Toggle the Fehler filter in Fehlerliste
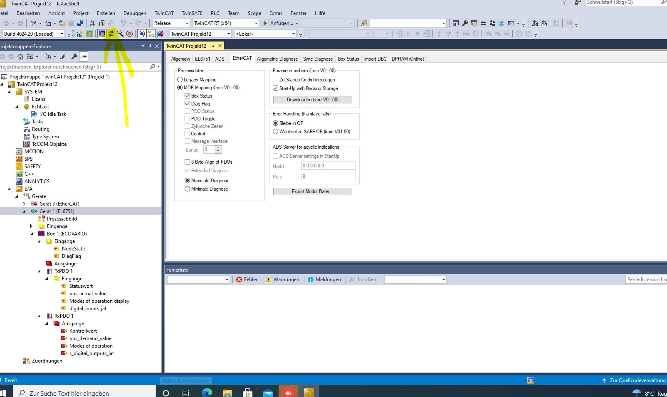 click(x=247, y=279)
